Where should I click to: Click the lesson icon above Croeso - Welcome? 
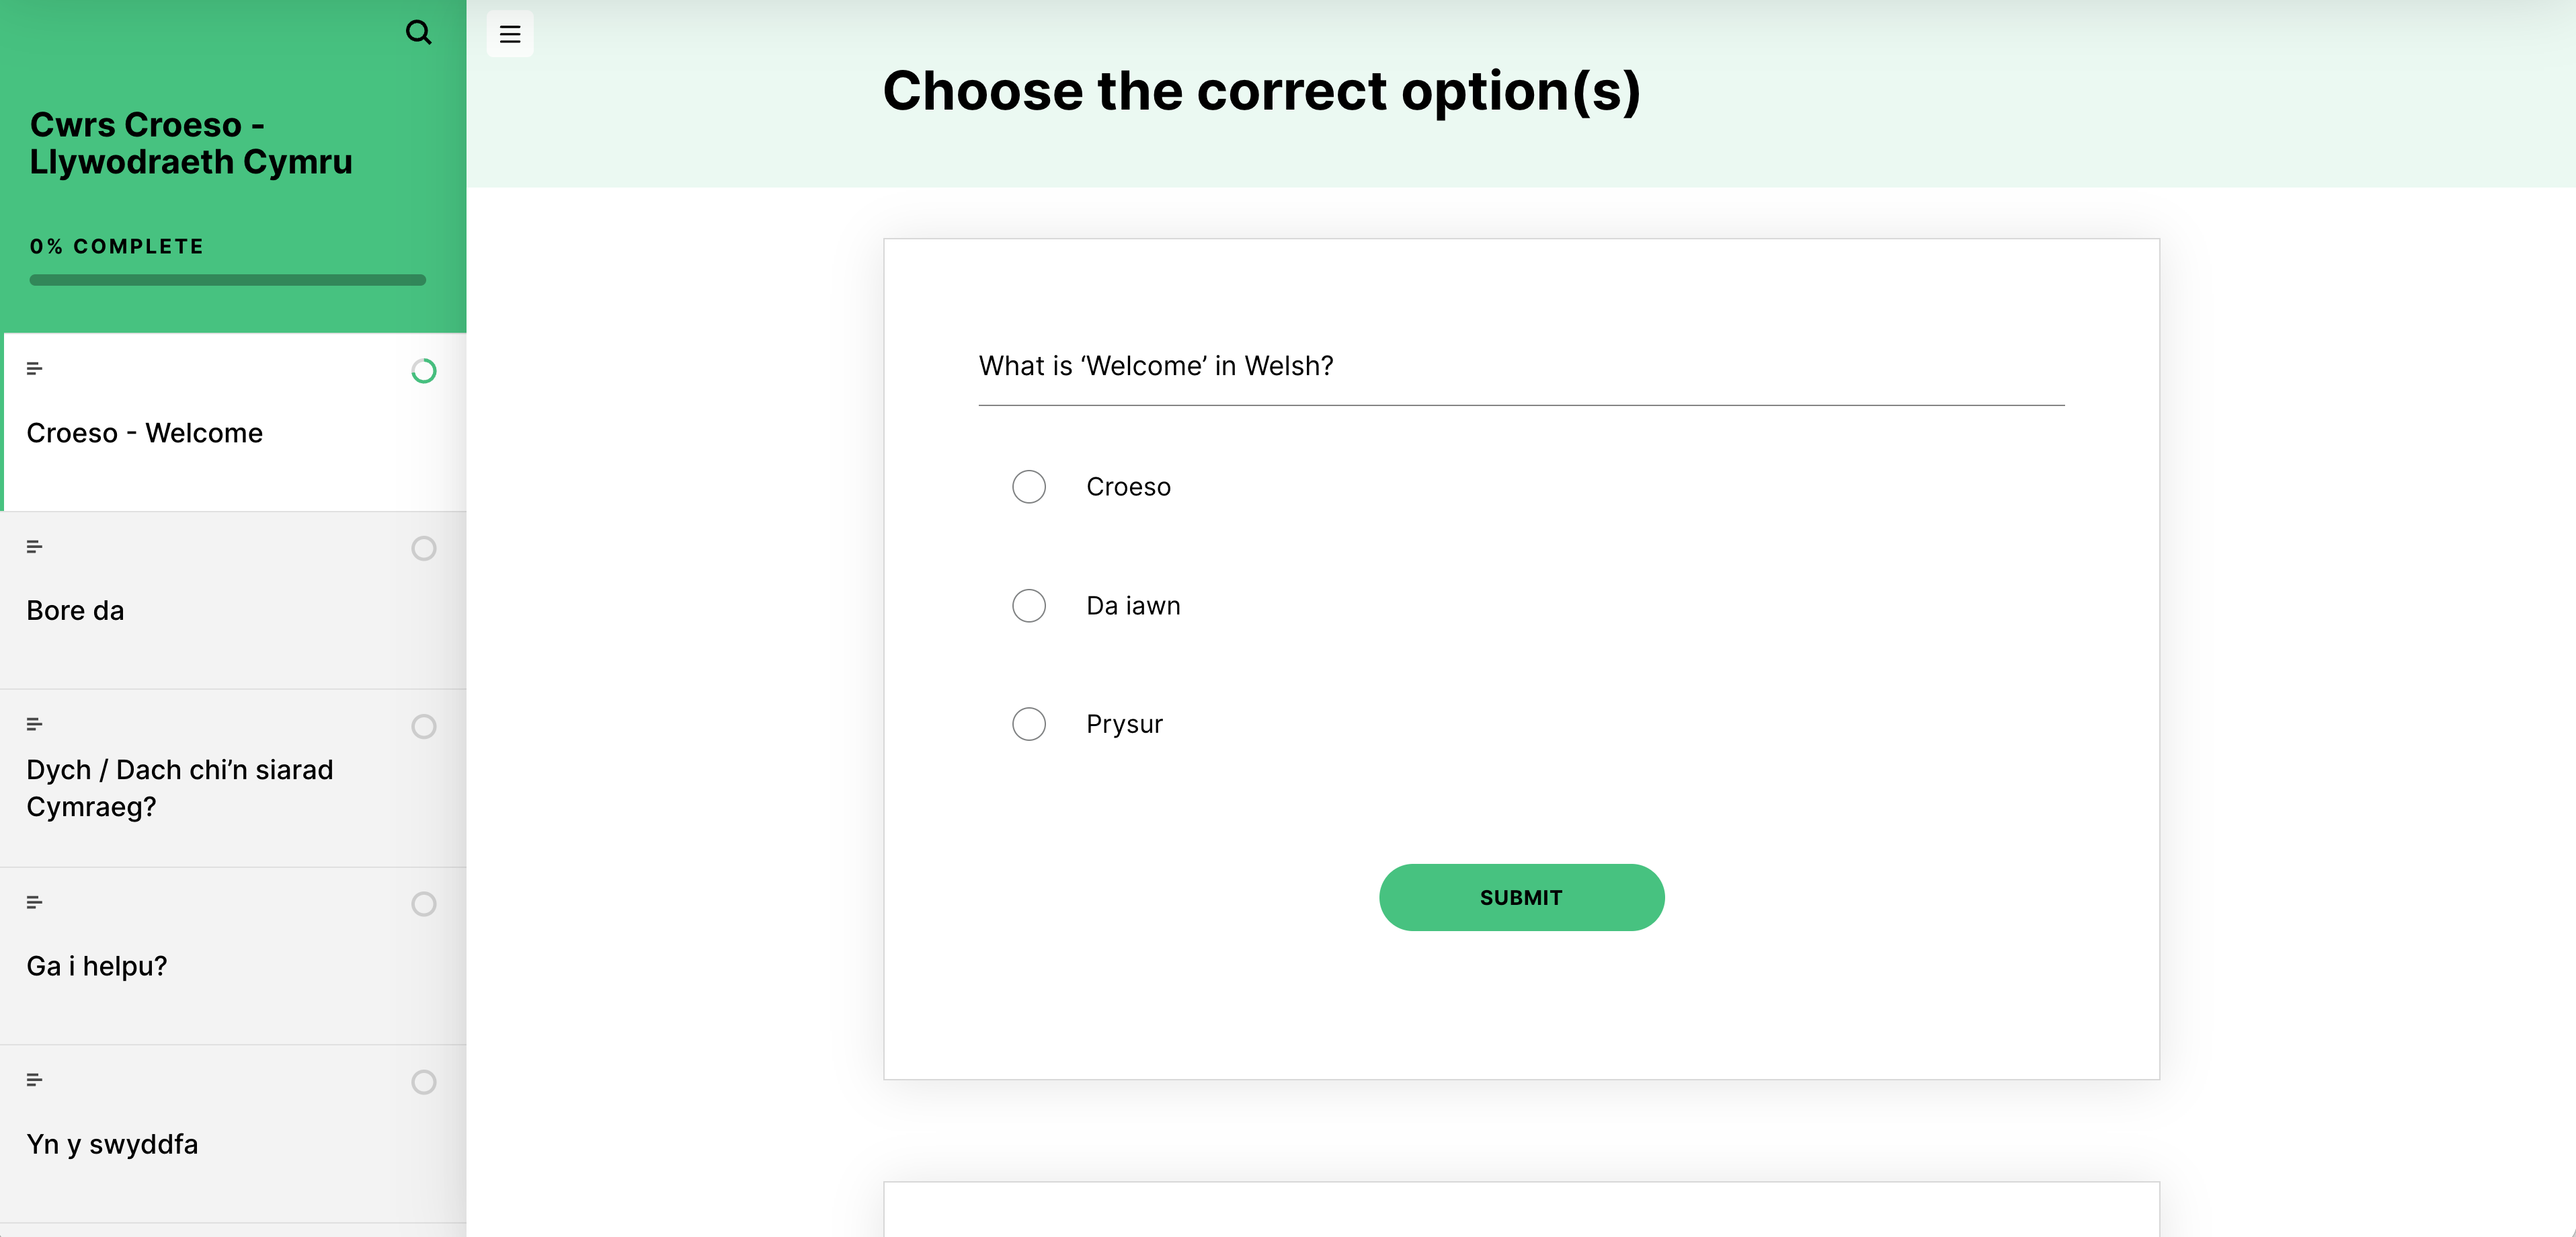point(34,369)
